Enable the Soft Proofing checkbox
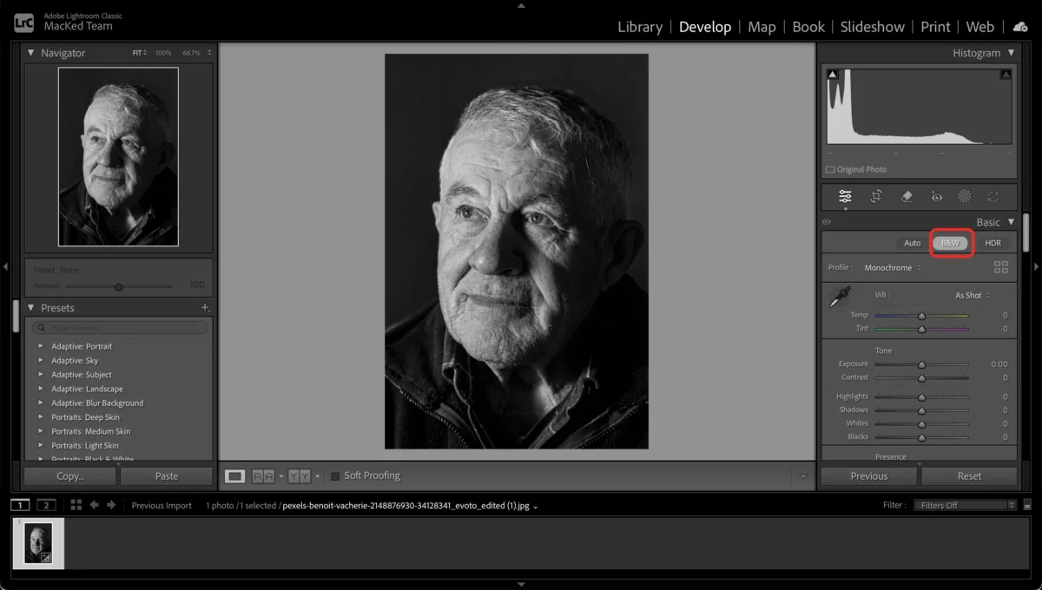 pos(335,476)
